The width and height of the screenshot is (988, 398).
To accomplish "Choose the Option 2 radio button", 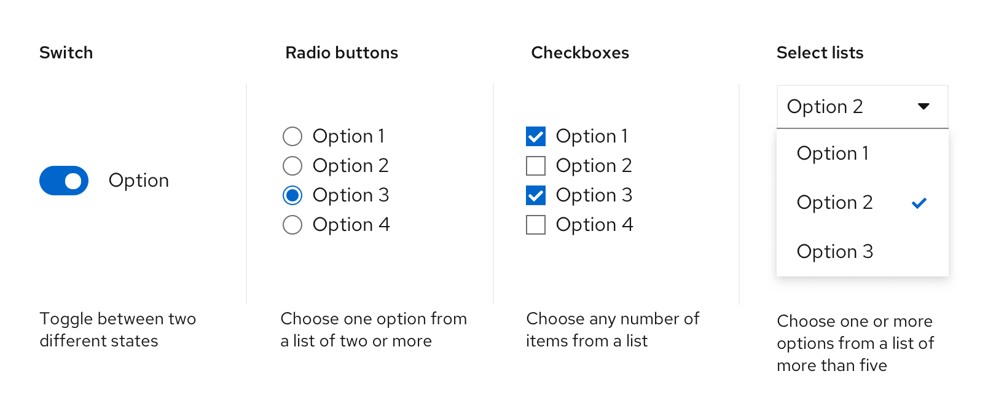I will pyautogui.click(x=292, y=166).
